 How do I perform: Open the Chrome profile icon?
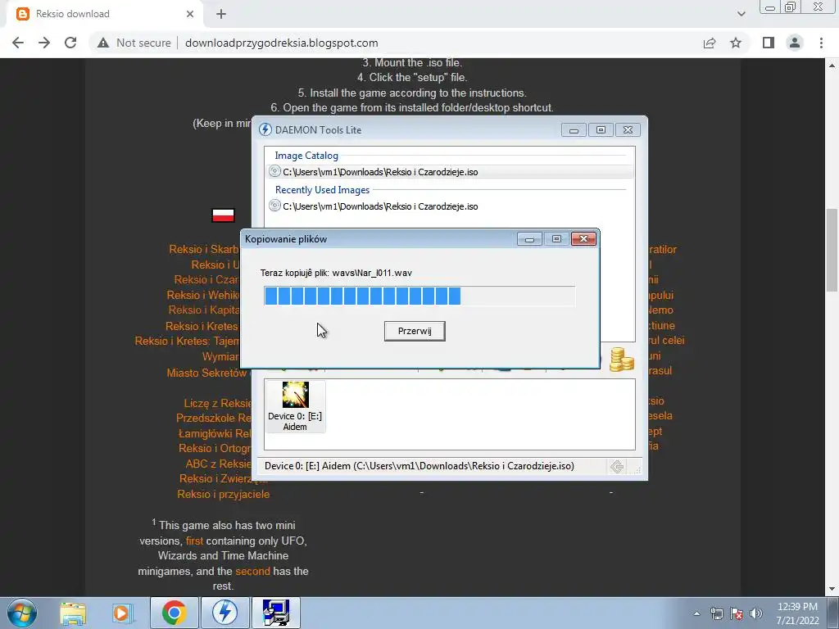795,43
